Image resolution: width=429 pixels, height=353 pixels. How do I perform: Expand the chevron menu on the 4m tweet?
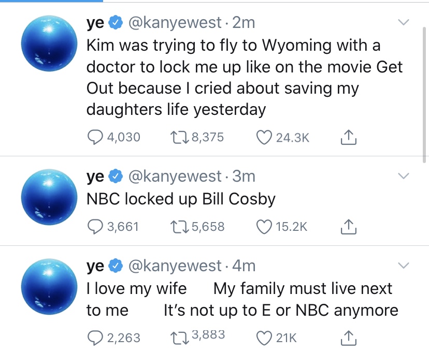click(x=404, y=266)
